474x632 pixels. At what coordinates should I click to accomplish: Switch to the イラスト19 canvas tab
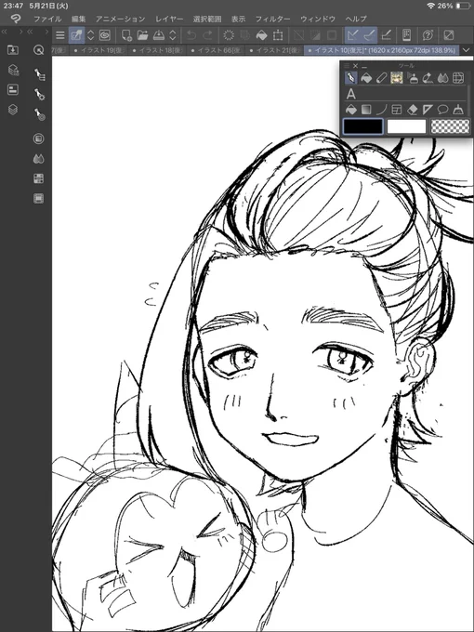(100, 50)
